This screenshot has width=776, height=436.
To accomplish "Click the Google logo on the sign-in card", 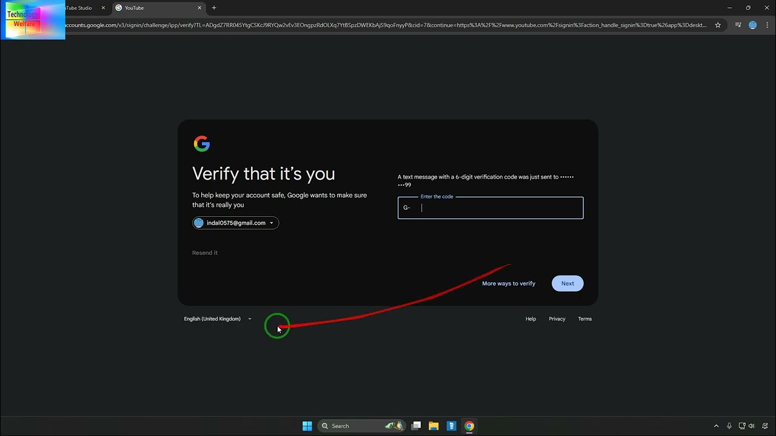I will pyautogui.click(x=201, y=144).
